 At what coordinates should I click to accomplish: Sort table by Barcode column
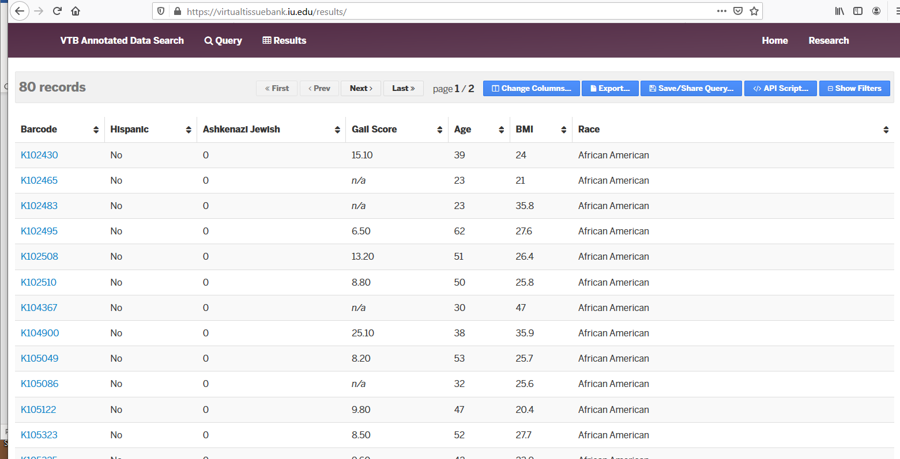(x=59, y=130)
